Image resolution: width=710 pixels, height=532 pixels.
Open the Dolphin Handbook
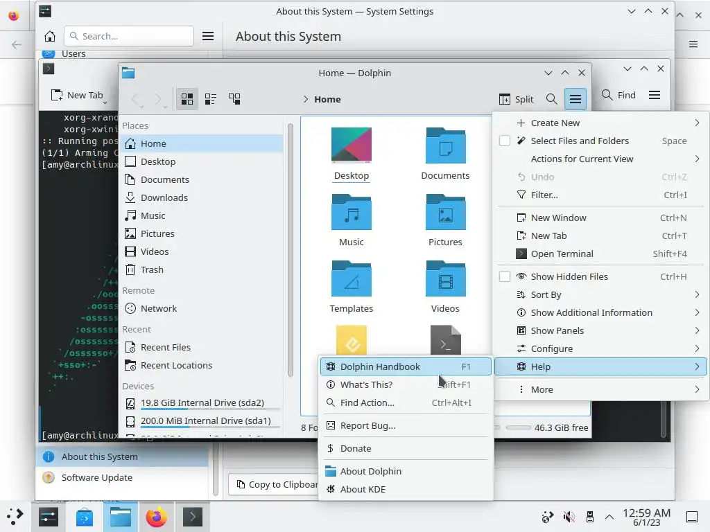(x=406, y=366)
